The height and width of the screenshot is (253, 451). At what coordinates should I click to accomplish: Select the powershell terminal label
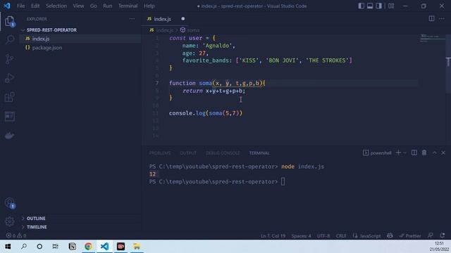[377, 153]
